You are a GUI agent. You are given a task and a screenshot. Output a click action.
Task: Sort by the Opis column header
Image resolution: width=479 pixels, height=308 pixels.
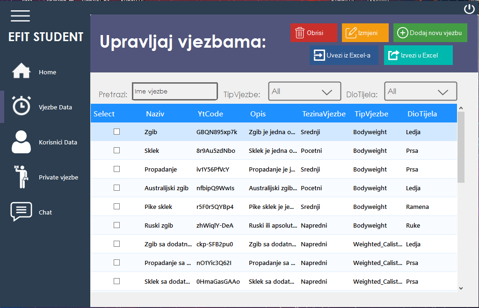[x=258, y=114]
